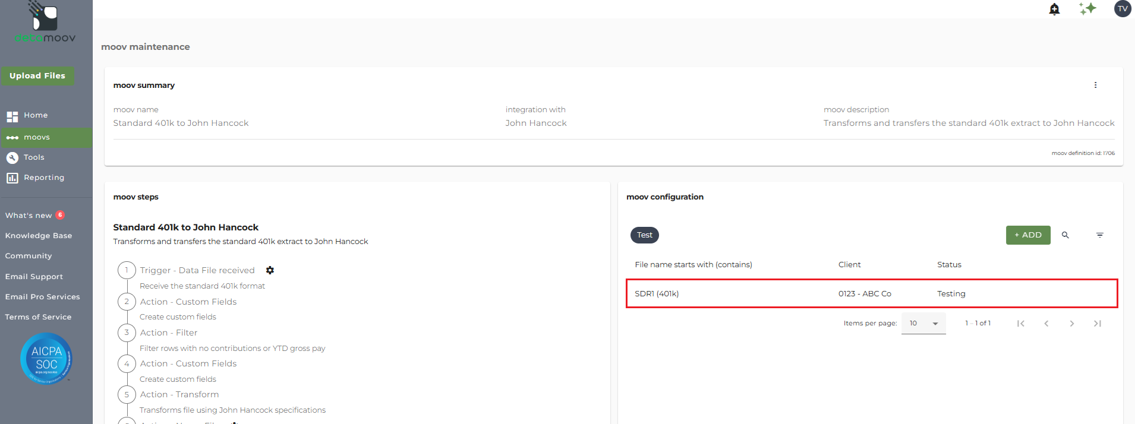Open Community link

29,256
